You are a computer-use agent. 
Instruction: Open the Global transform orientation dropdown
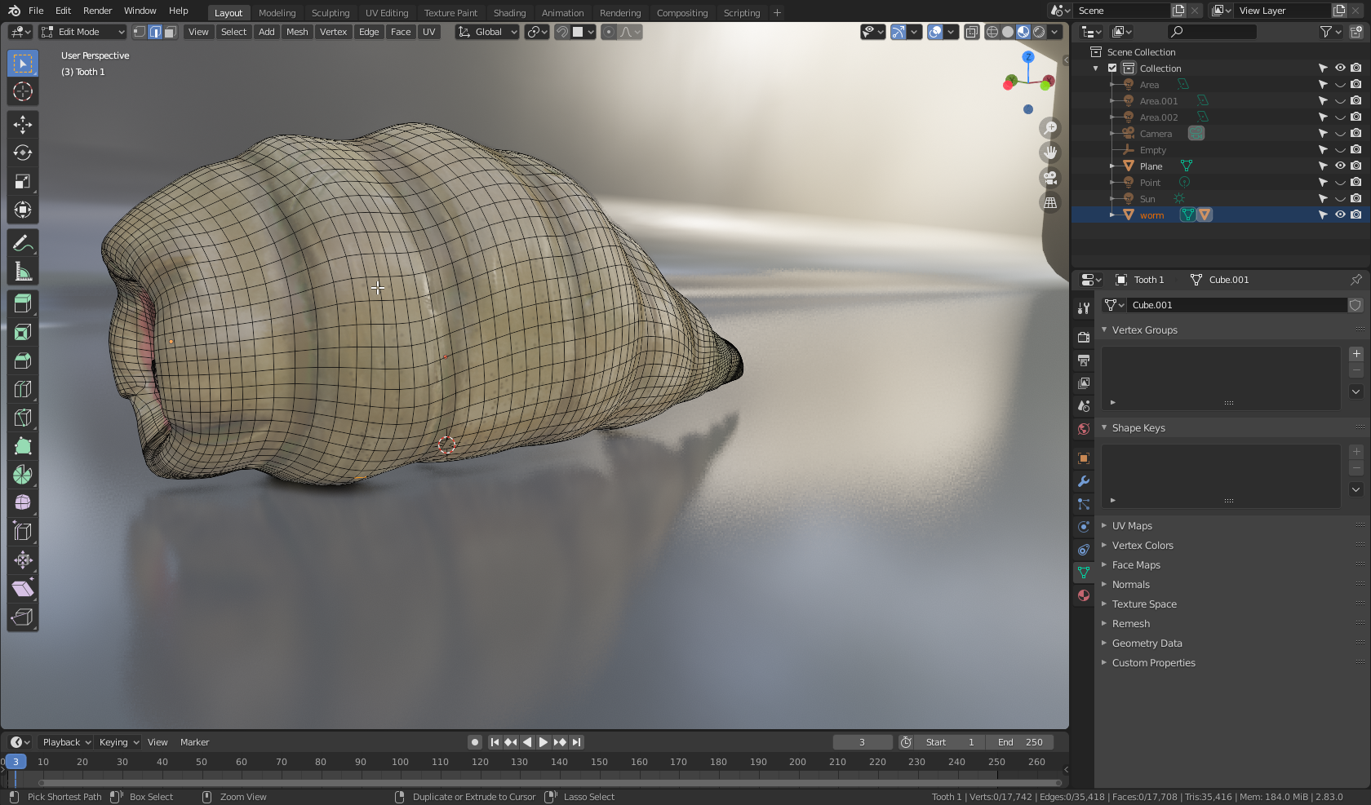point(488,32)
